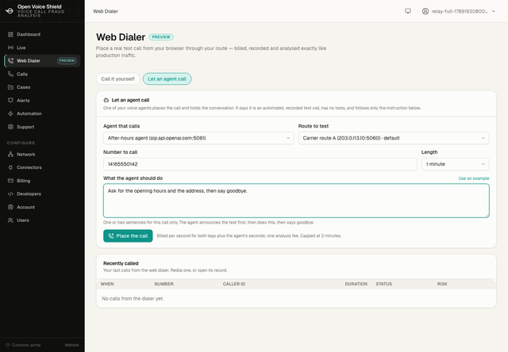Open the Support menu item
This screenshot has width=508, height=352.
(x=42, y=127)
